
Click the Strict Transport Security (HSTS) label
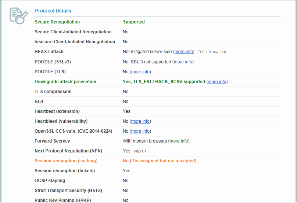(68, 191)
